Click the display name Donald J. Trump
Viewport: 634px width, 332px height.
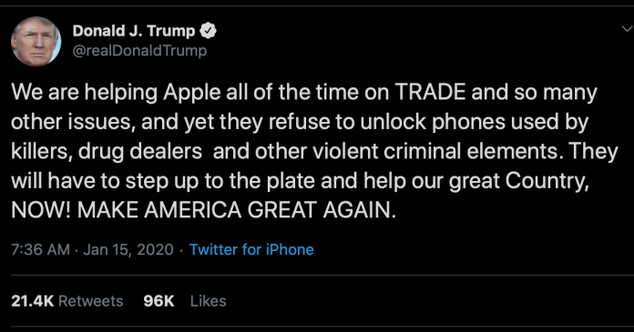134,31
